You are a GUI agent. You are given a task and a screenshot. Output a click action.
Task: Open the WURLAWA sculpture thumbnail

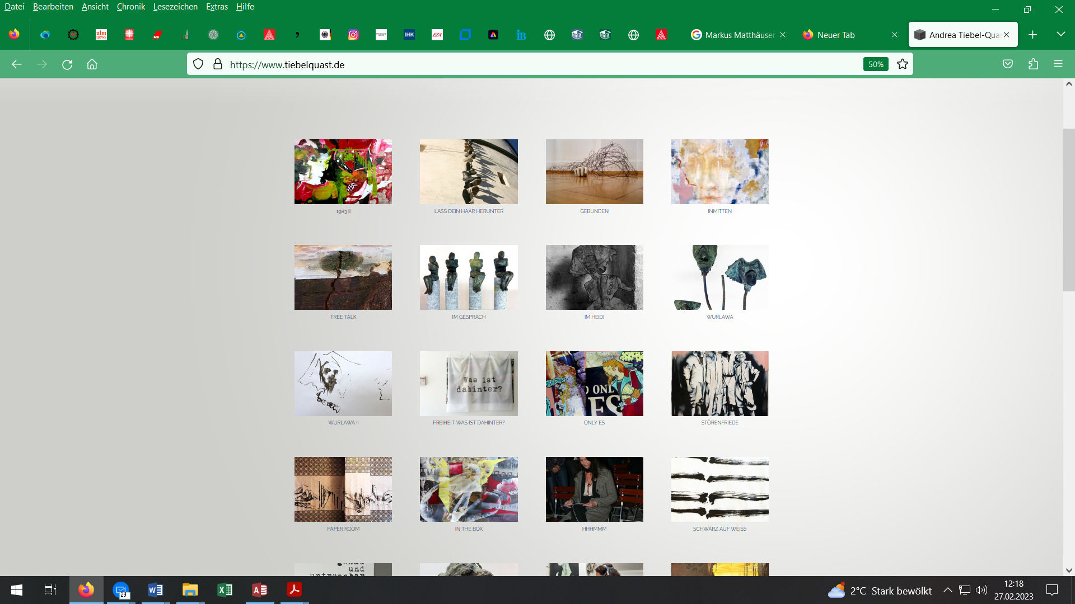(x=719, y=277)
